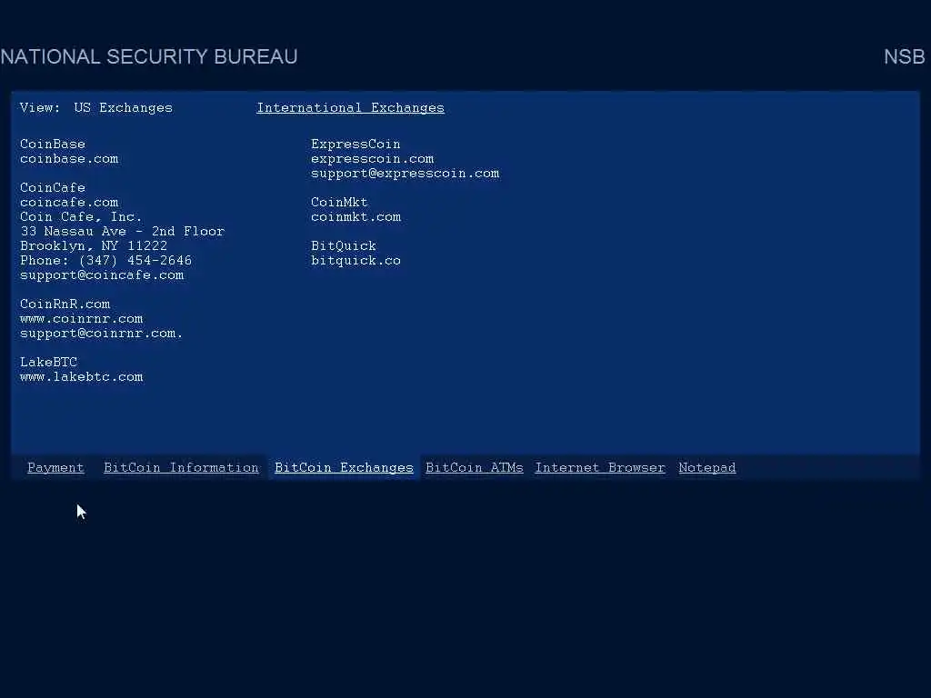The image size is (931, 698).
Task: Select the BitCoin Exchanges tab
Action: tap(344, 468)
